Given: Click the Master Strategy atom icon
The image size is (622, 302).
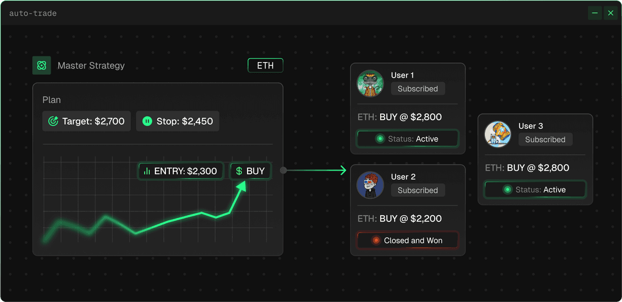Looking at the screenshot, I should point(41,66).
